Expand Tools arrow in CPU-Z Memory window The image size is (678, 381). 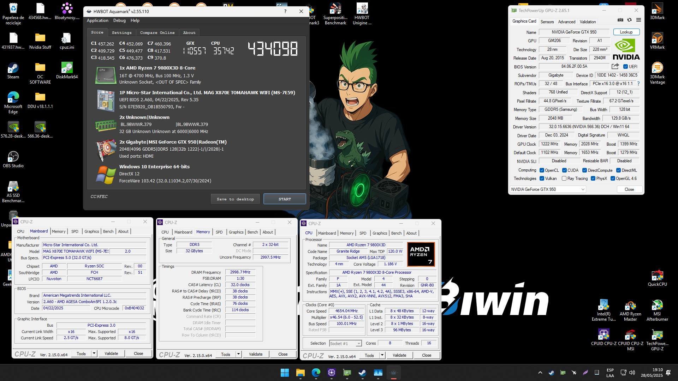[x=238, y=354]
